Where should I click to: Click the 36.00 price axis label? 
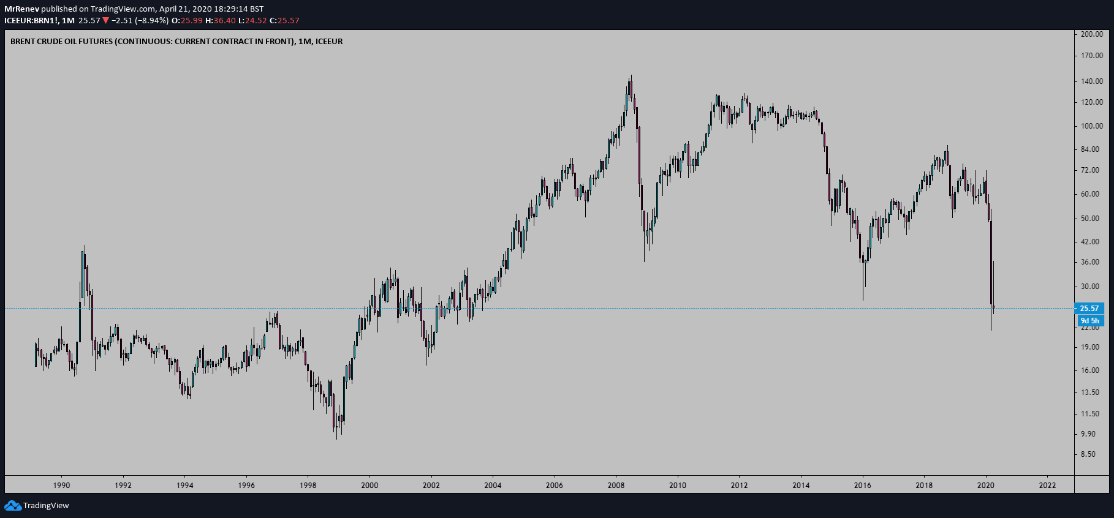pyautogui.click(x=1090, y=262)
